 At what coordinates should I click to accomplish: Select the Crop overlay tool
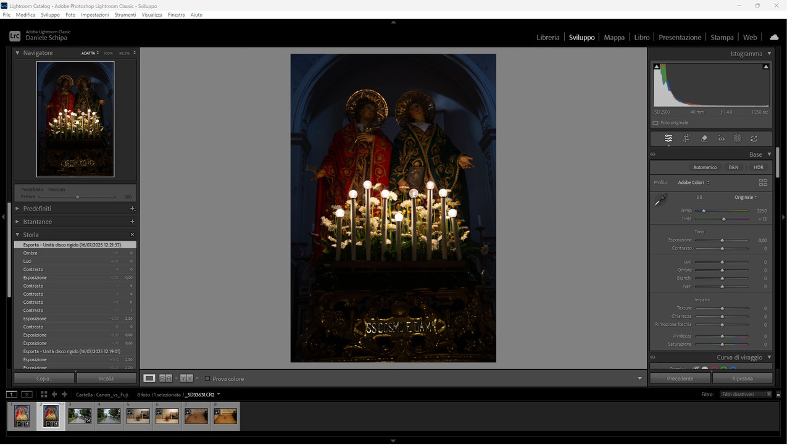[x=686, y=139]
